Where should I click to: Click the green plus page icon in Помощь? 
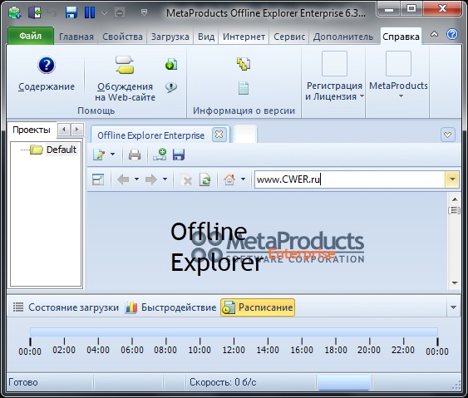pos(171,64)
